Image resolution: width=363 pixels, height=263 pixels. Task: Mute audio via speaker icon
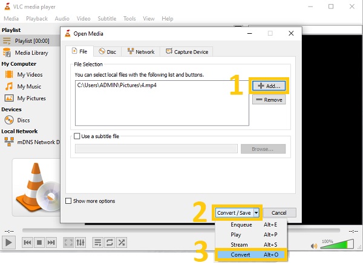pyautogui.click(x=314, y=246)
